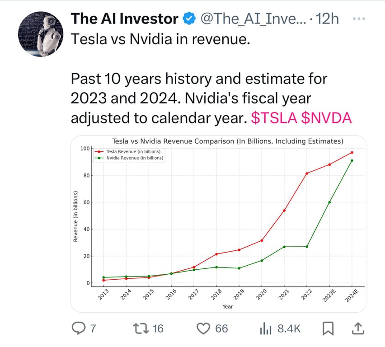Open view analytics bar chart icon
This screenshot has height=347, width=385.
point(265,328)
